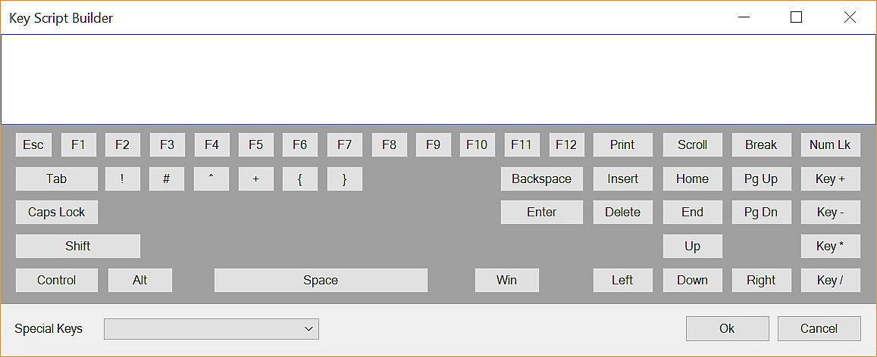Click the F5 function key button

255,145
